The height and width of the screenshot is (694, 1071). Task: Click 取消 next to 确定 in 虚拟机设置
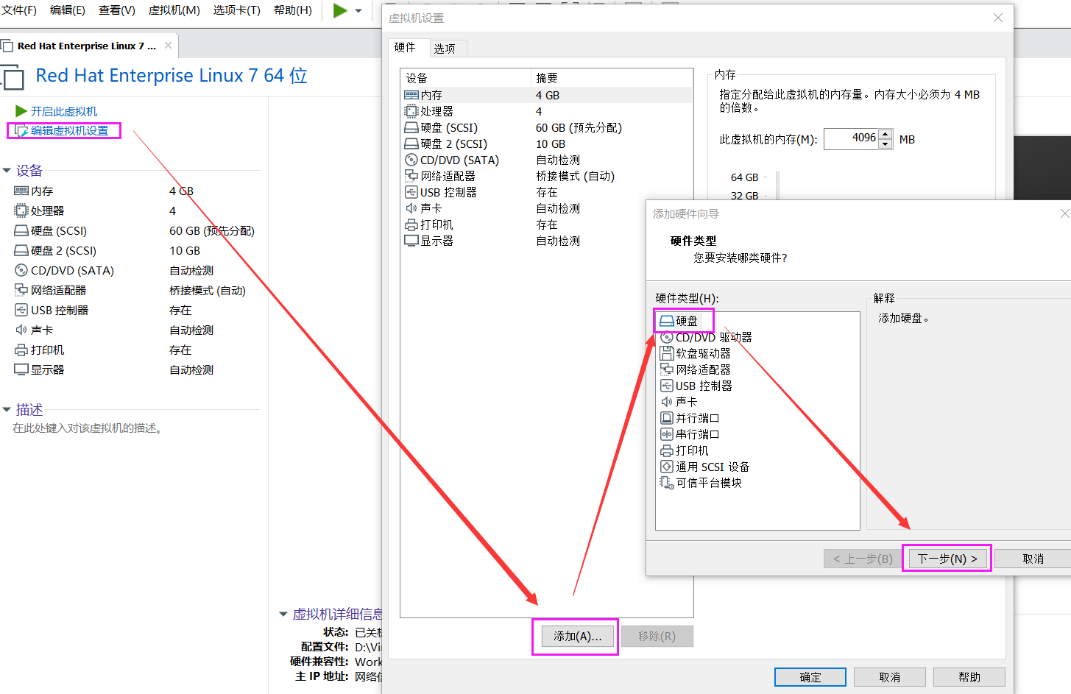pos(890,677)
